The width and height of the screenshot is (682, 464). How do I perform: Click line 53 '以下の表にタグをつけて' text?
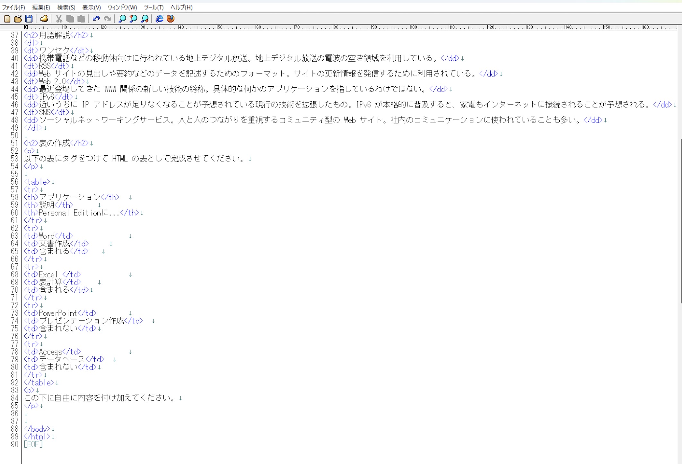pyautogui.click(x=138, y=159)
